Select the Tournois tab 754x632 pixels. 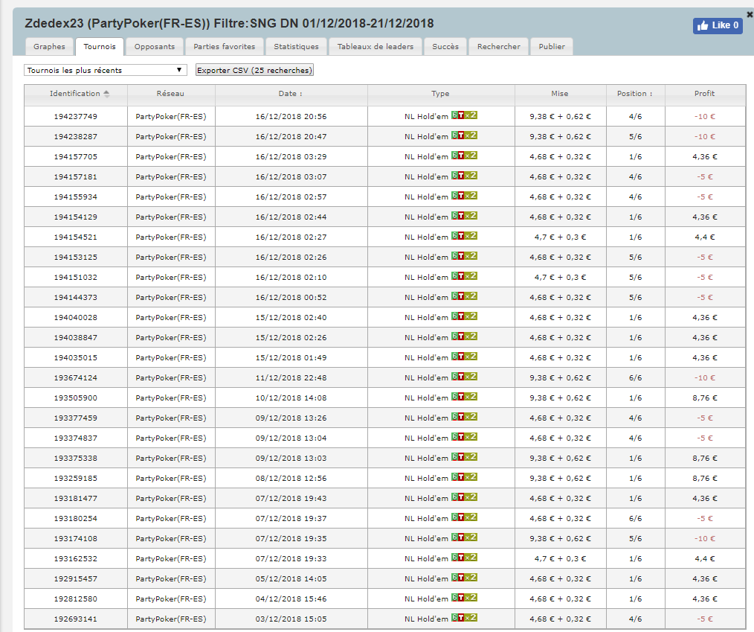pos(100,47)
